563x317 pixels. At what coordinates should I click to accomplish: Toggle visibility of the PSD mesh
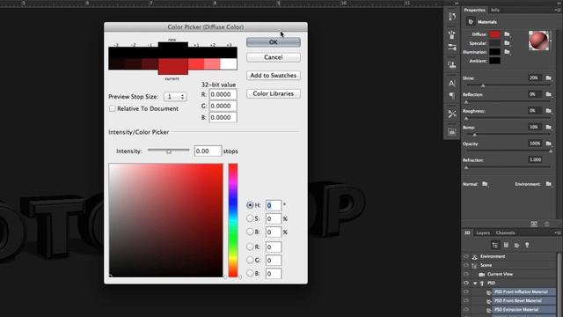466,283
